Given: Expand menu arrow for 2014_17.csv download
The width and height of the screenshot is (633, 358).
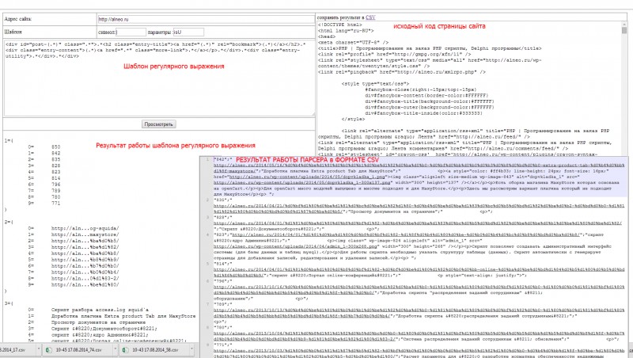Looking at the screenshot, I should coord(39,348).
